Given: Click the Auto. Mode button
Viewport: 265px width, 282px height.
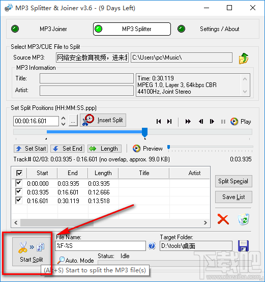Looking at the screenshot, I should click(76, 260).
